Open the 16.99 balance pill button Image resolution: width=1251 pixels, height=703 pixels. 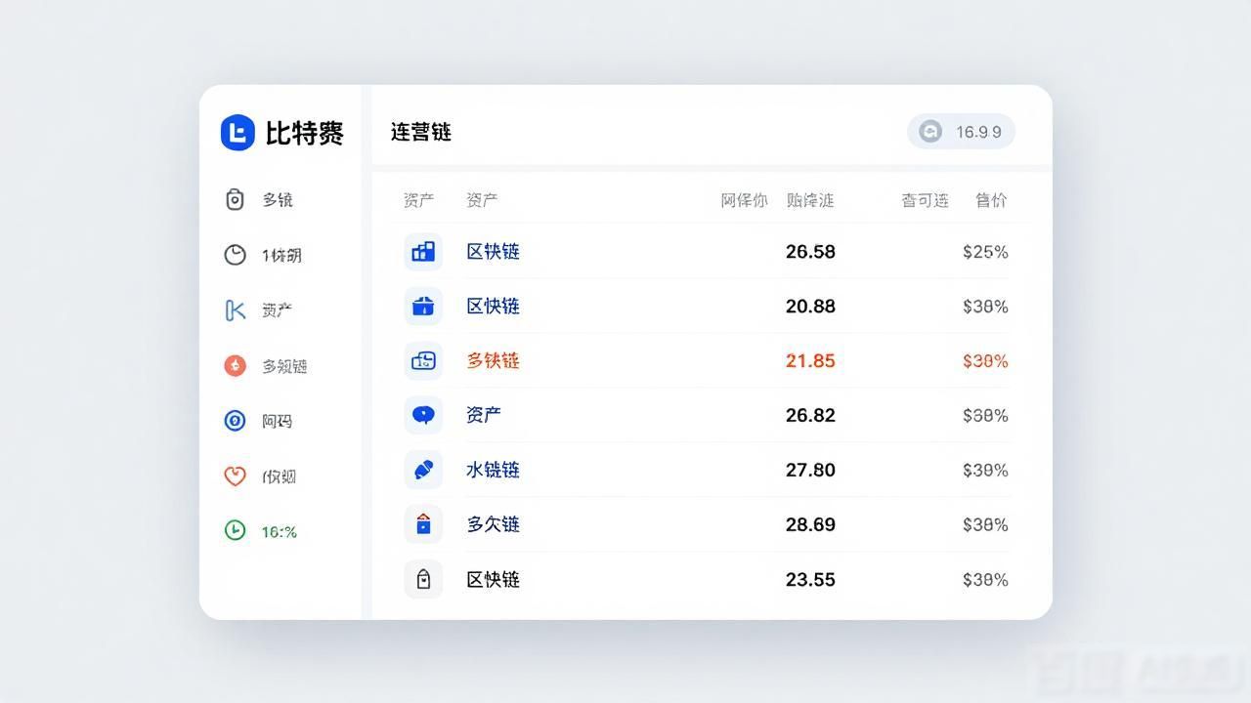(961, 132)
